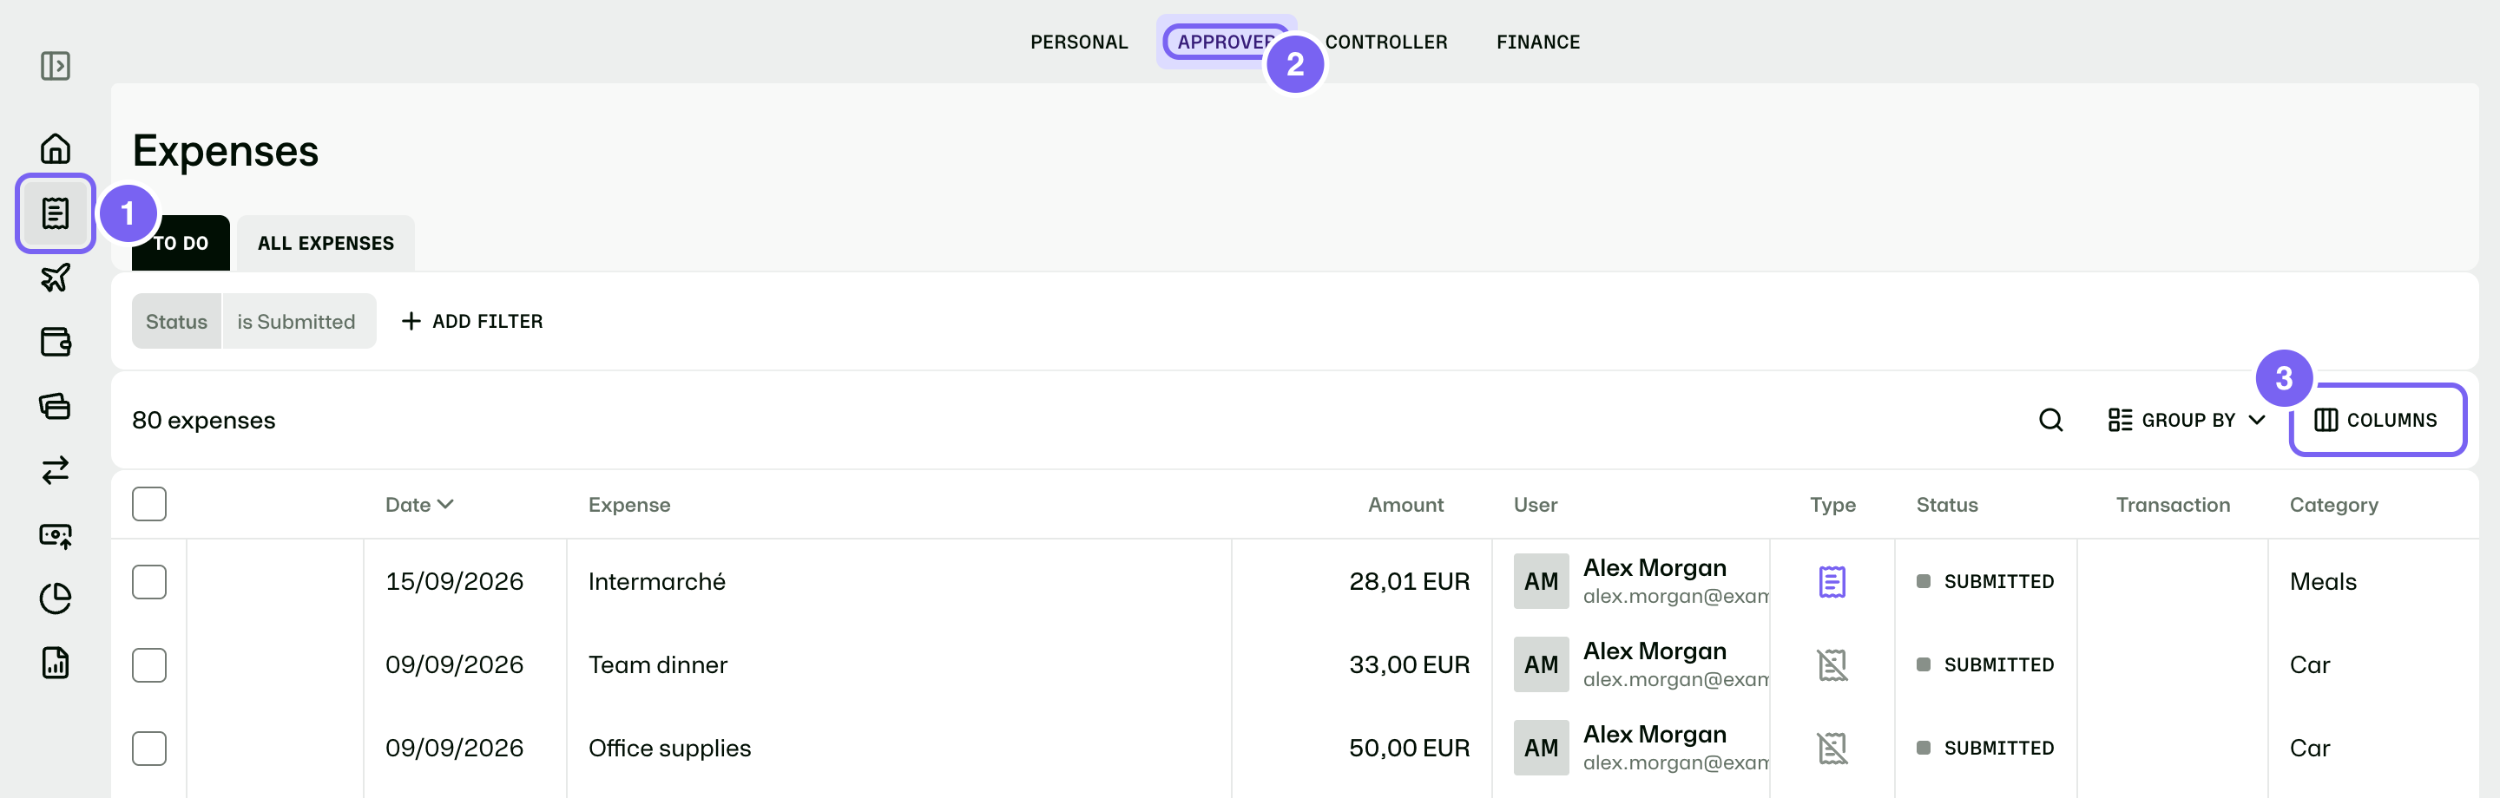Open the wallet icon in sidebar
The width and height of the screenshot is (2500, 798).
click(56, 341)
